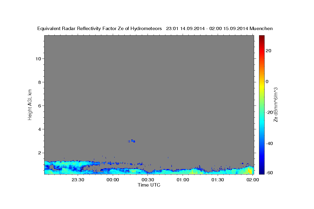
Task: Click the height tick label 4
Action: [40, 129]
